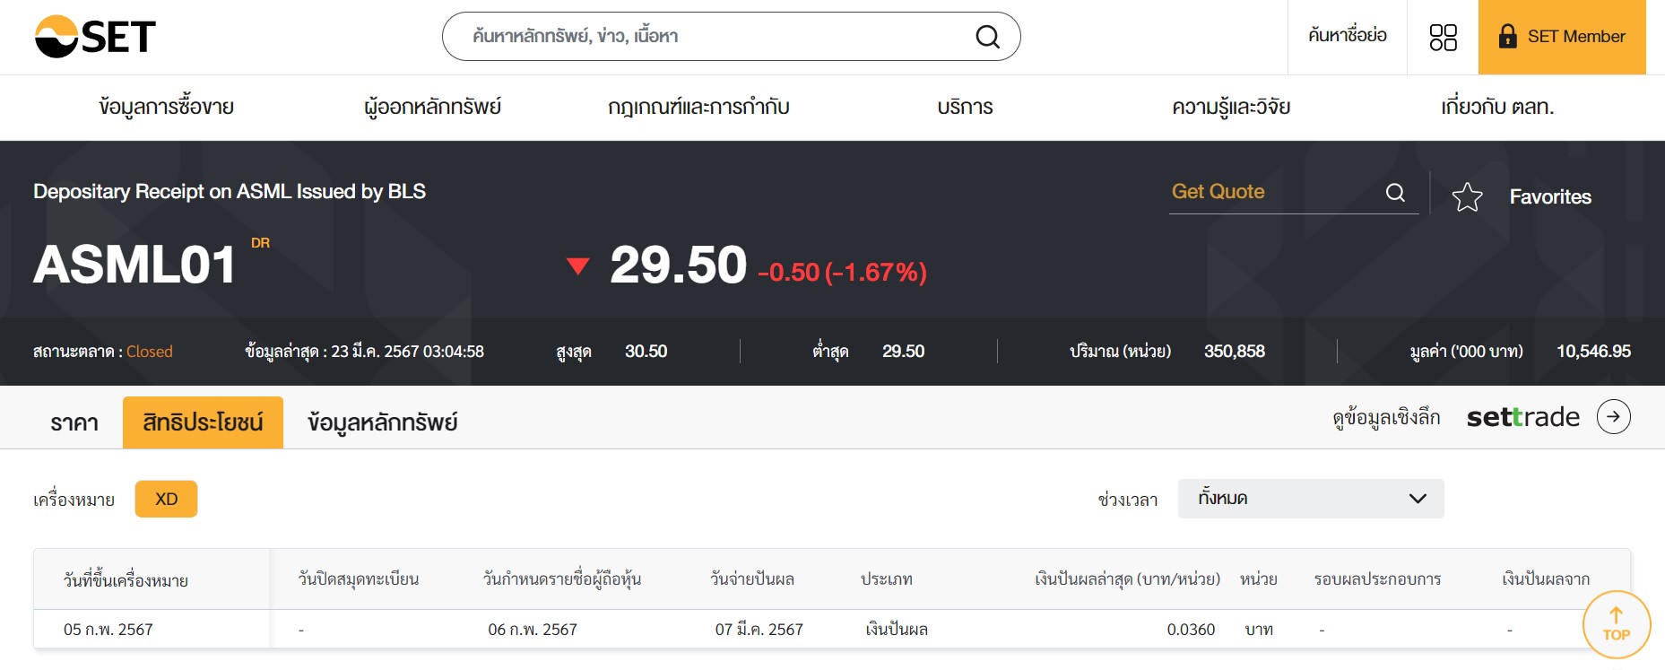Viewport: 1665px width, 670px height.
Task: Open the เกี่ยวกับ ตลท. menu
Action: pos(1497,107)
